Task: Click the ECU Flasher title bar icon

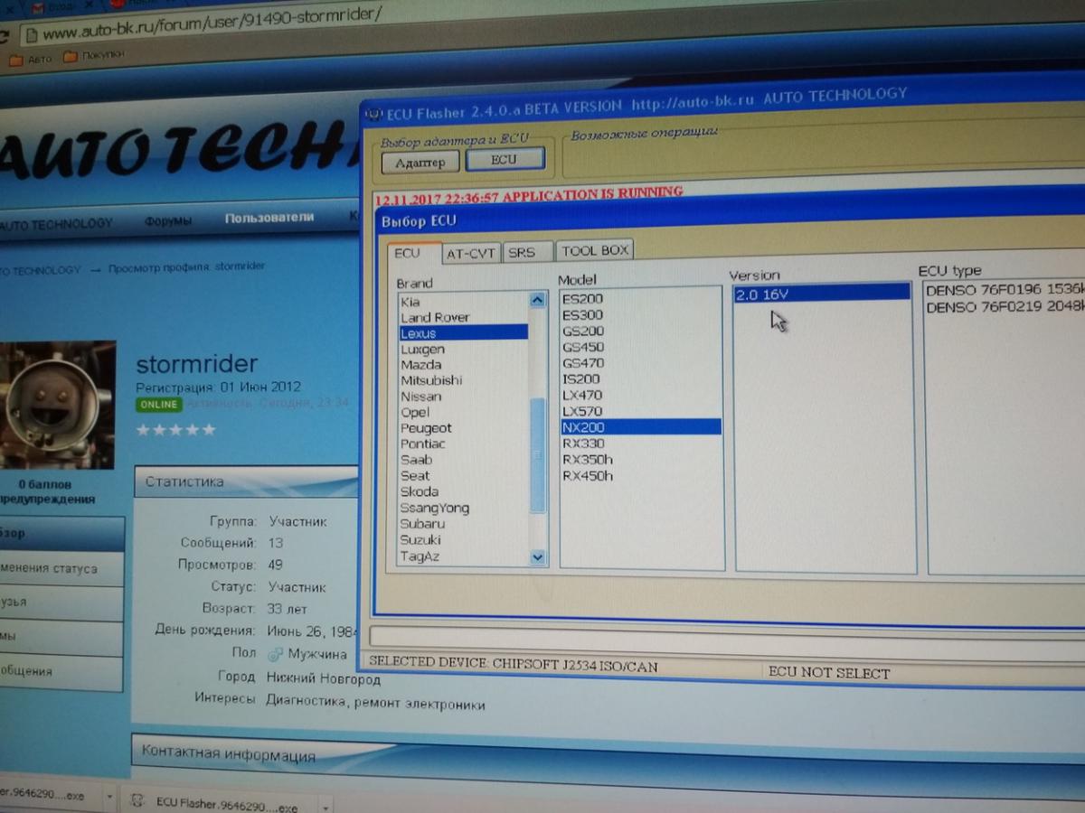Action: tap(373, 114)
